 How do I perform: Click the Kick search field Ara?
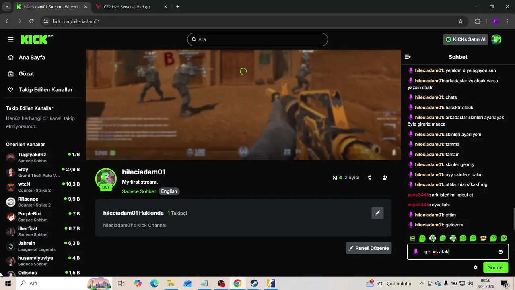pyautogui.click(x=257, y=39)
